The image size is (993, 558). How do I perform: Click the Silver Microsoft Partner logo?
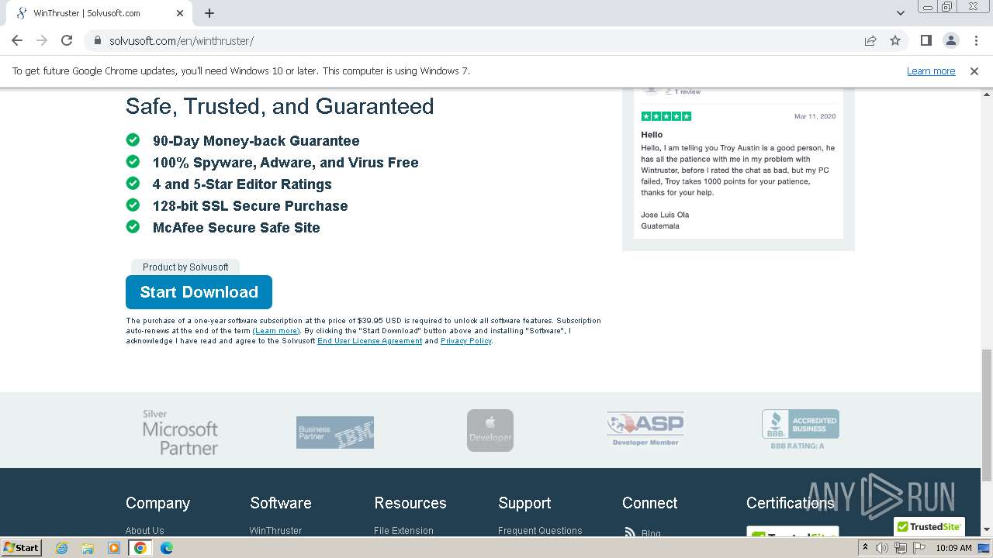[180, 432]
